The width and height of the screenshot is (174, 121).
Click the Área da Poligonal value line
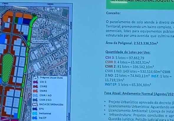tap(132, 43)
